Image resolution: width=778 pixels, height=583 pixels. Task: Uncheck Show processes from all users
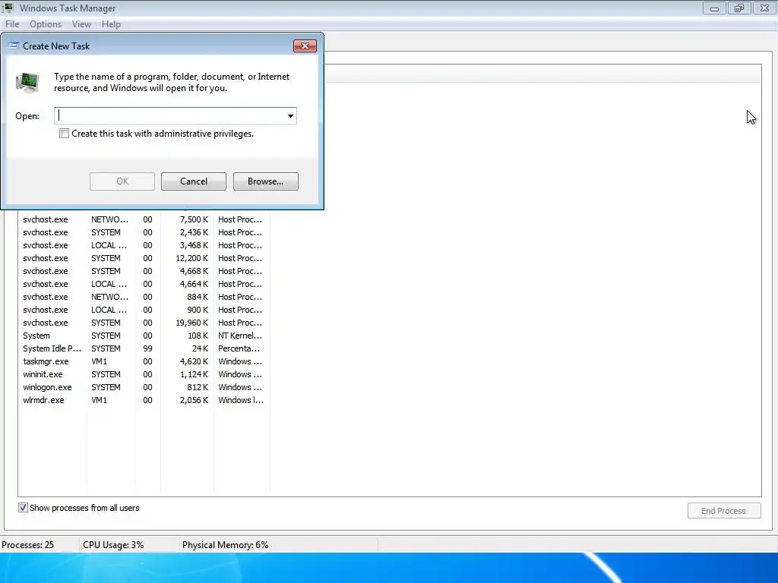23,508
